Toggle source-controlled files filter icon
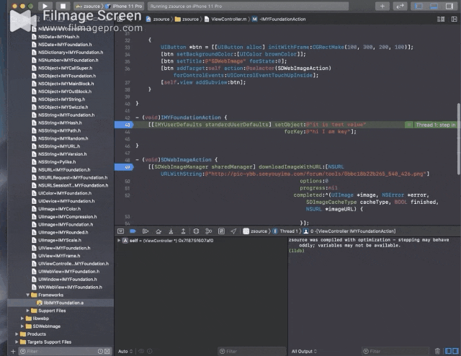 coord(107,351)
